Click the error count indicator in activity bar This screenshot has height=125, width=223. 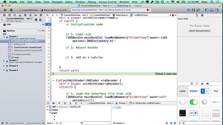(x=148, y=10)
